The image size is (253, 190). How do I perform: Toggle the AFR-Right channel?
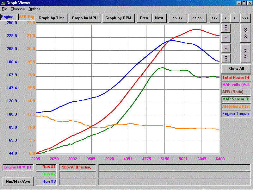(236, 106)
